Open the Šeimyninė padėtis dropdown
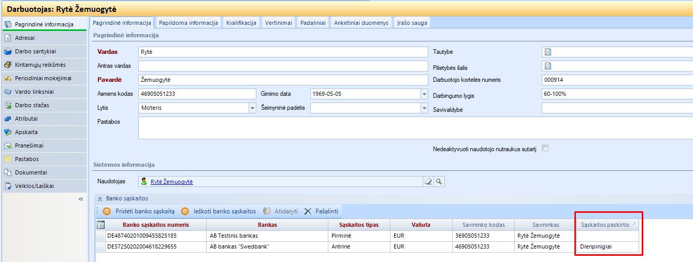The width and height of the screenshot is (693, 262). [x=424, y=108]
